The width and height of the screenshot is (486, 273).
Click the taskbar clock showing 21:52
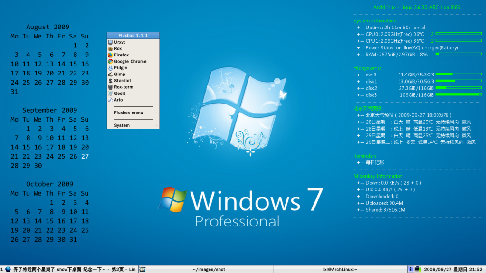[453, 269]
